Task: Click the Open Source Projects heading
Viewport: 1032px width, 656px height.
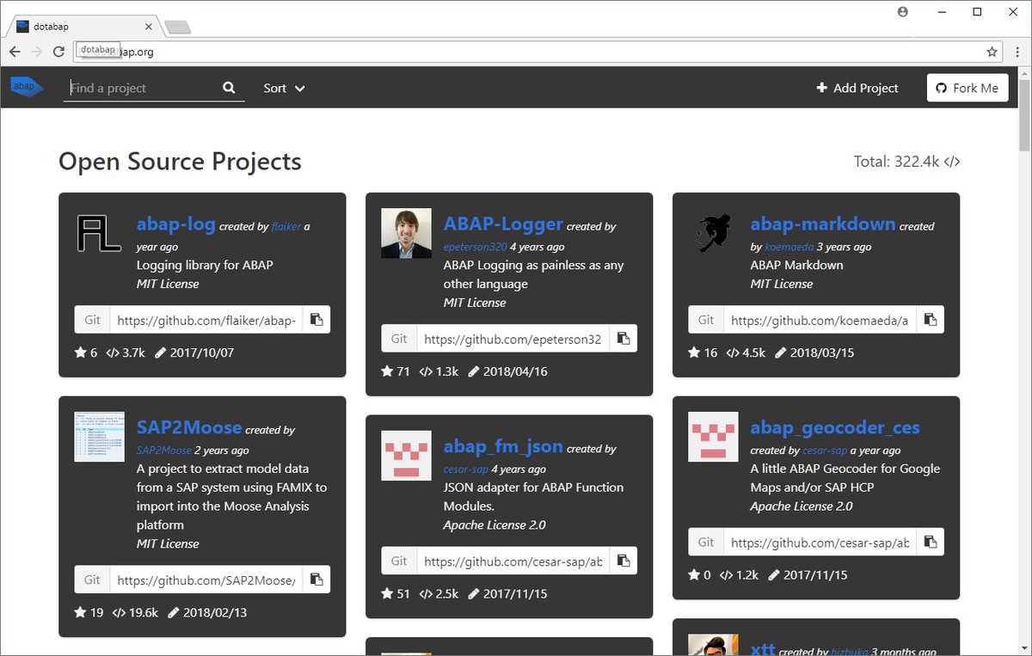Action: pyautogui.click(x=180, y=161)
